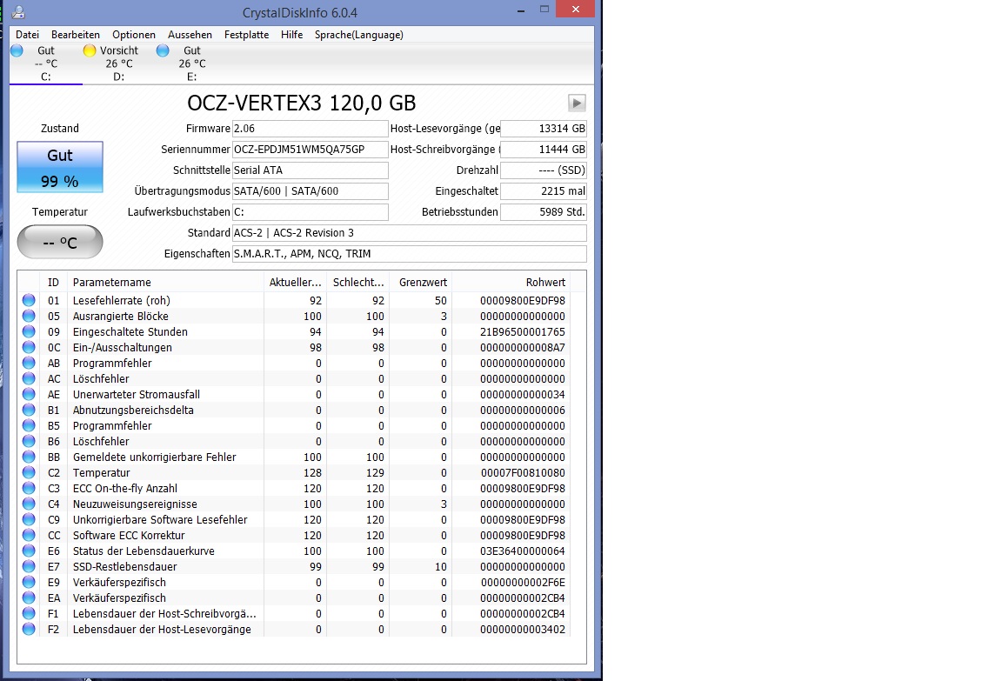Click the Betriebsstunden 5989 Std. value
1002x681 pixels.
coord(543,212)
